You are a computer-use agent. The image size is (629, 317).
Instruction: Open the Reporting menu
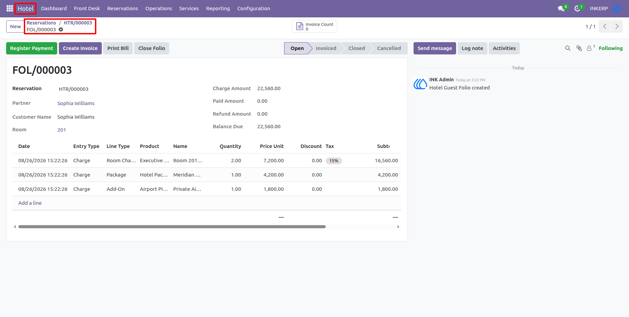coord(218,9)
